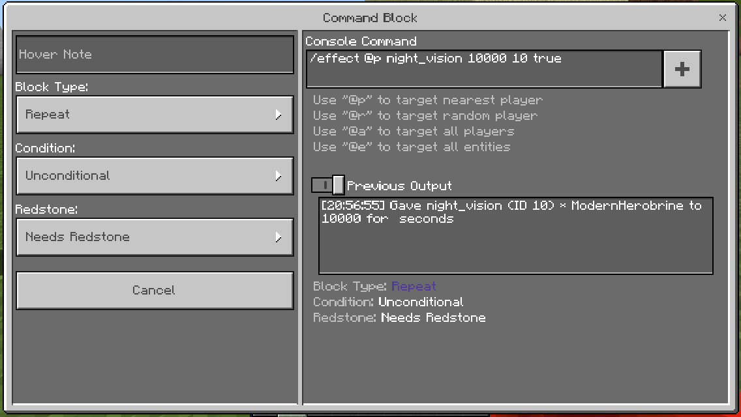Focus the Hover Note input field
The height and width of the screenshot is (417, 741).
[x=155, y=54]
